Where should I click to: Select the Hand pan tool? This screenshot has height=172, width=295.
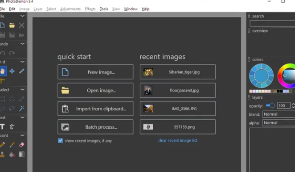[x=3, y=71]
